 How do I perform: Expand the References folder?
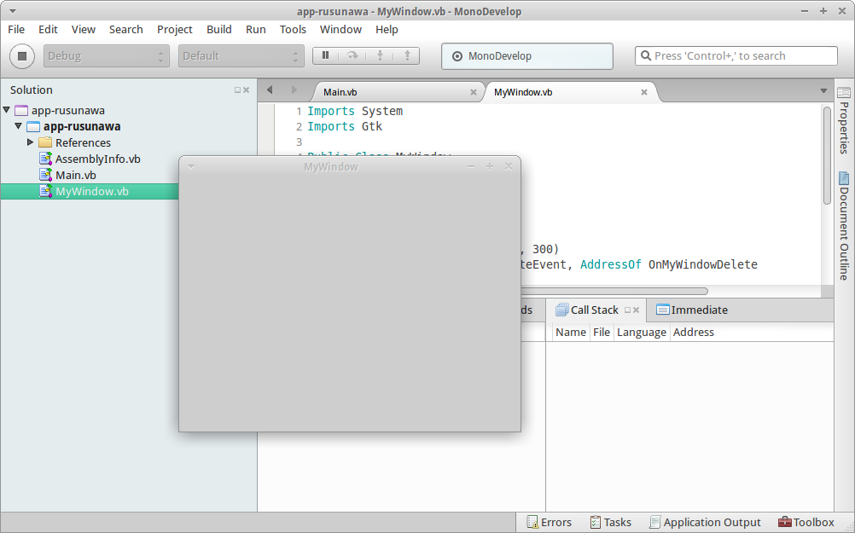coord(31,142)
